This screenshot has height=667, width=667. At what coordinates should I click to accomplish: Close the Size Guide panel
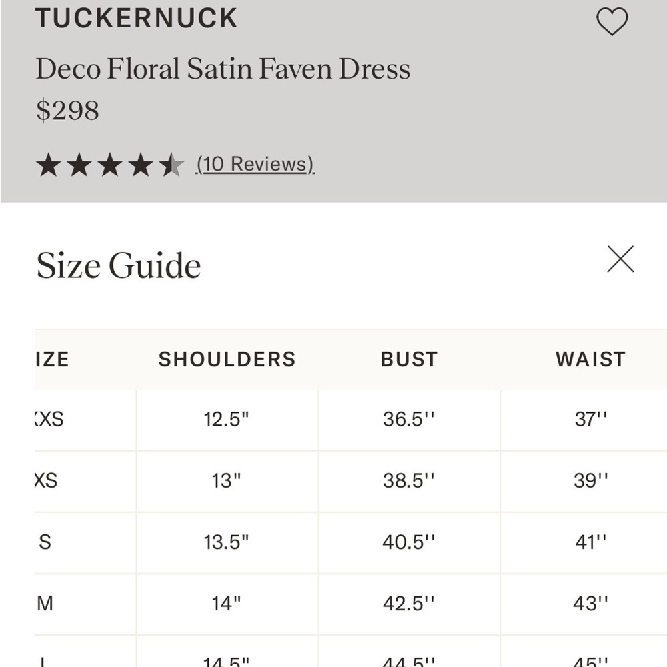click(x=620, y=259)
